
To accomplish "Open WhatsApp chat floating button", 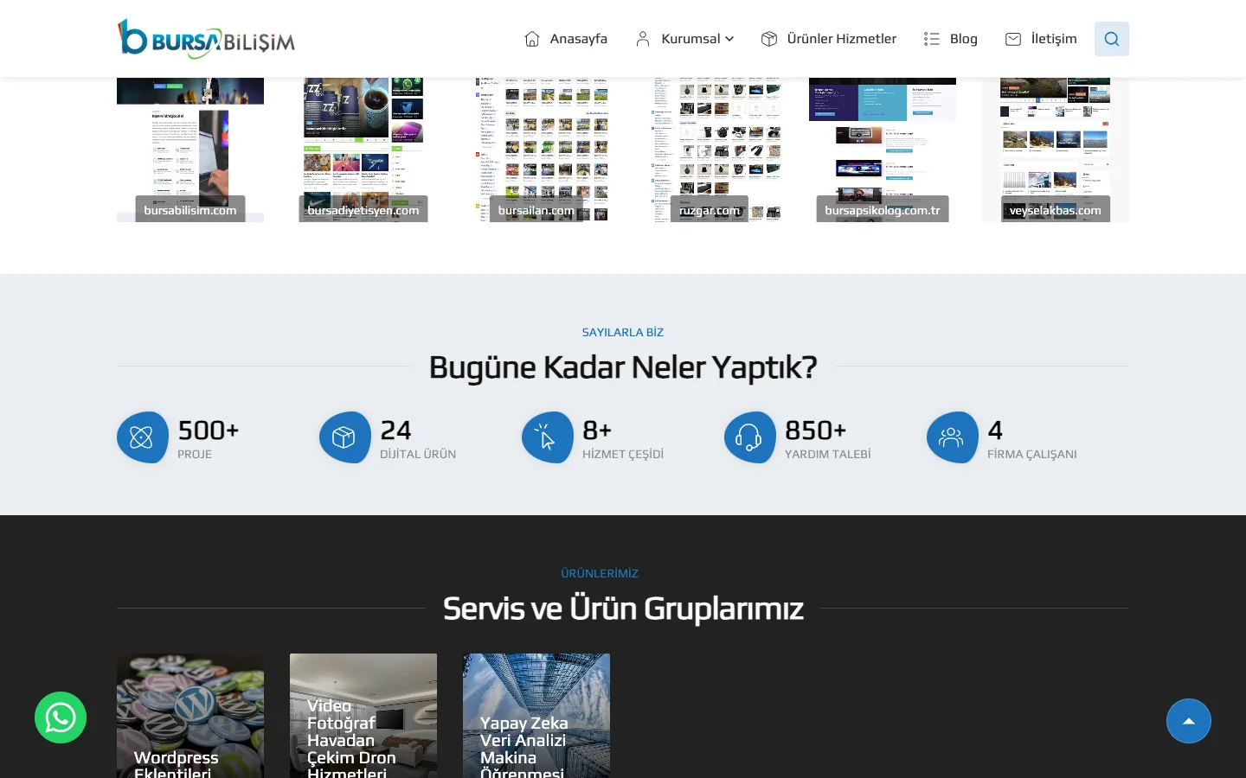I will coord(61,717).
